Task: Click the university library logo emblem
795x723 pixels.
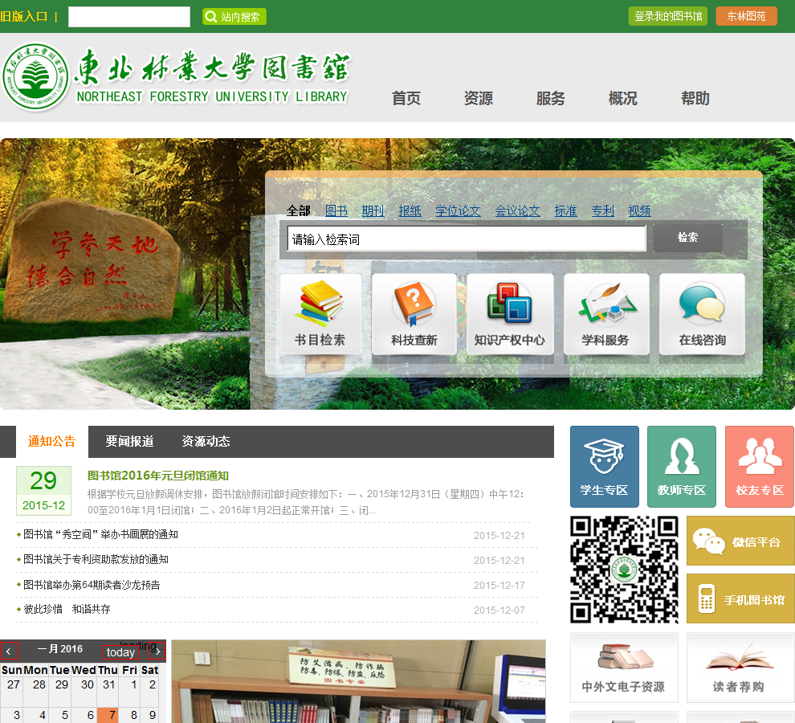Action: [x=35, y=76]
